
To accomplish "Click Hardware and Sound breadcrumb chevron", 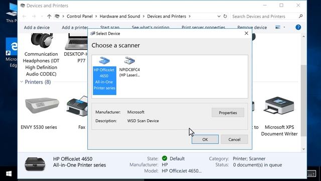I will [143, 17].
